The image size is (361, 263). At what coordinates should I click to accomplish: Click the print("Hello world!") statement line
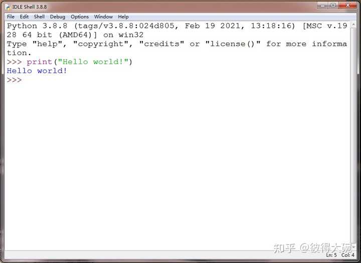click(x=79, y=62)
